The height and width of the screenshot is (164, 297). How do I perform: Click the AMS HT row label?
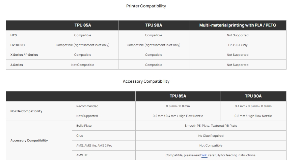tap(82, 155)
